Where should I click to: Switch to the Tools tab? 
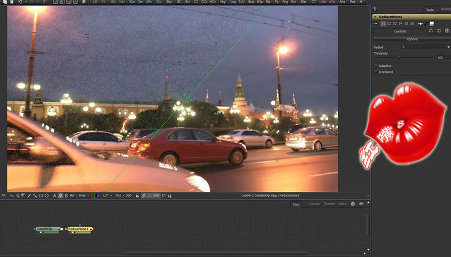430,10
